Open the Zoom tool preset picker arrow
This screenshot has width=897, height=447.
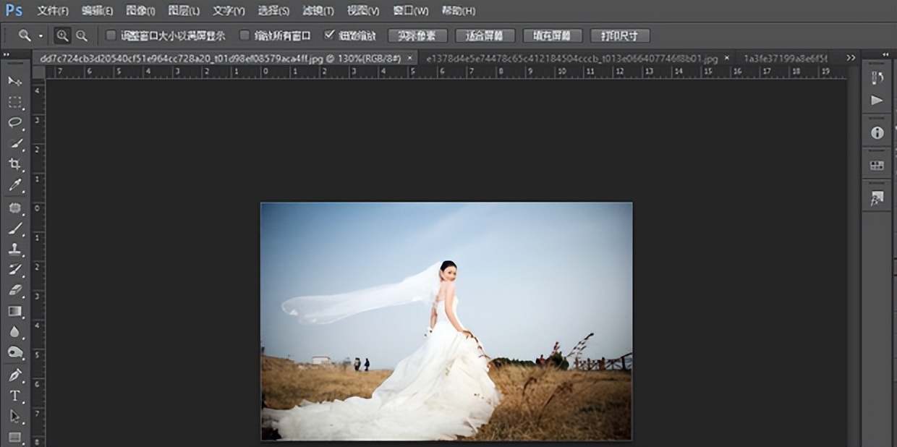(41, 35)
